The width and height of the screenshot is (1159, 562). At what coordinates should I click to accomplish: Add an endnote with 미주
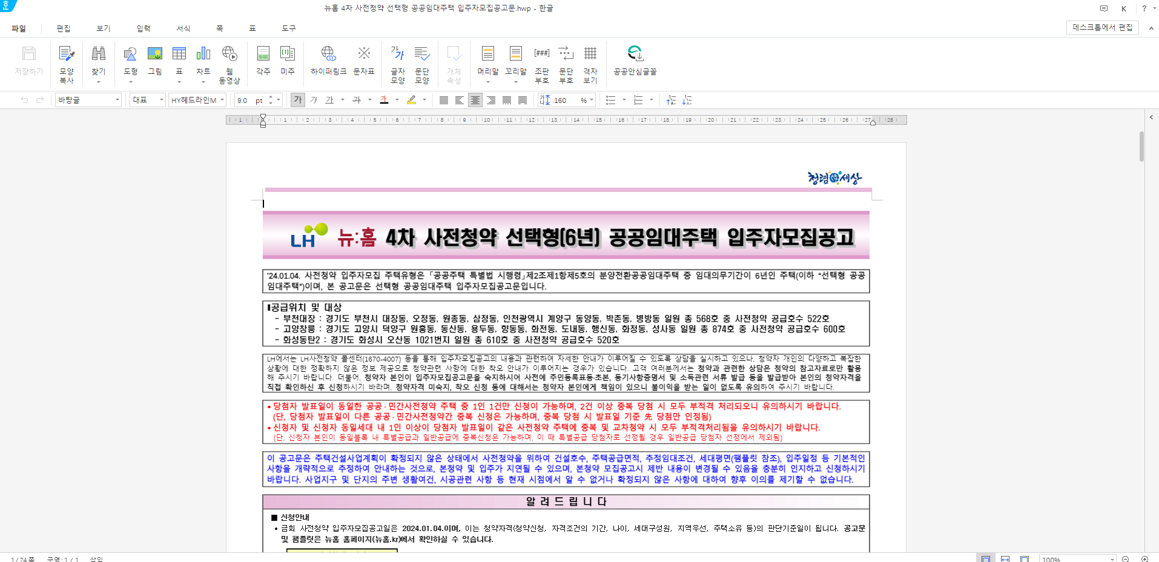288,61
